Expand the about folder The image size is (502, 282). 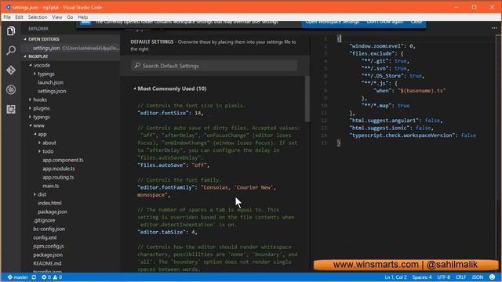tap(39, 143)
